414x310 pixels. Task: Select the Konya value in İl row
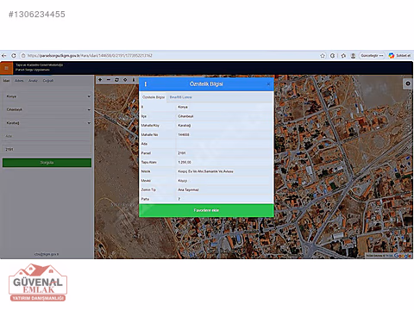183,107
